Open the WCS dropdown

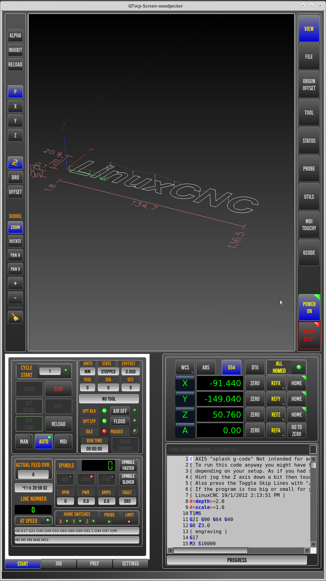pos(185,367)
